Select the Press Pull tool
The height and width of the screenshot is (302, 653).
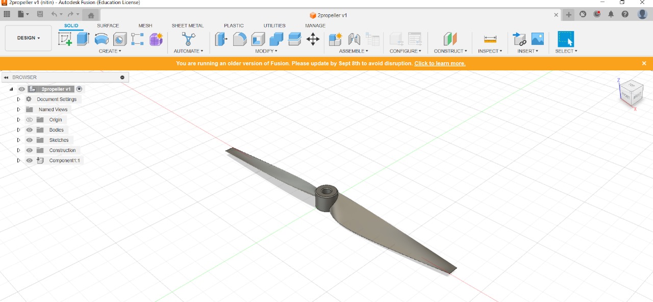(x=221, y=39)
